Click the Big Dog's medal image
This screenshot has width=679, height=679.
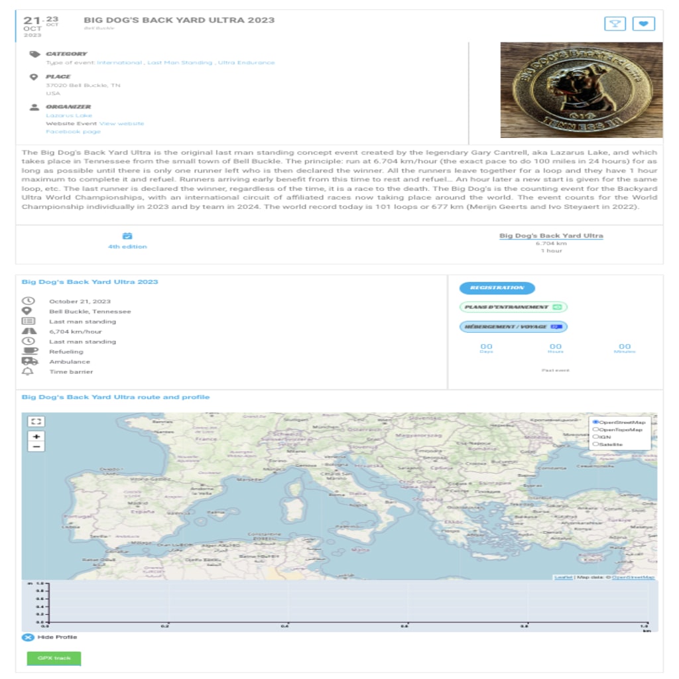pyautogui.click(x=581, y=90)
